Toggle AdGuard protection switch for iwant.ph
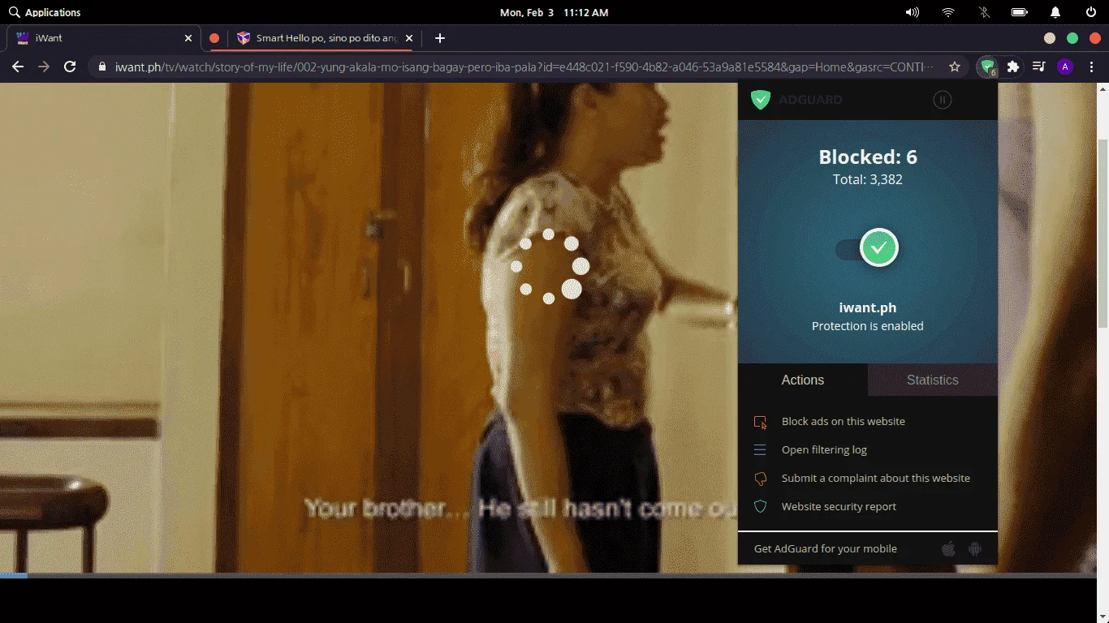 coord(867,247)
